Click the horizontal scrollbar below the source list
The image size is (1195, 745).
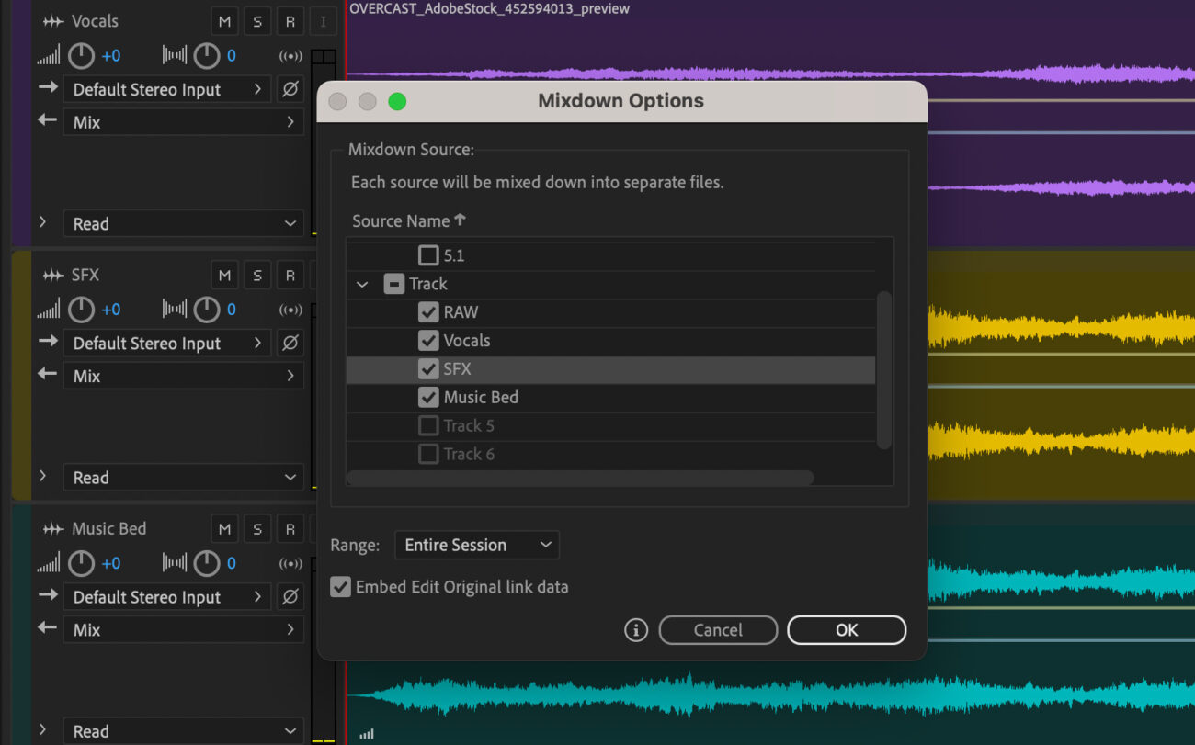coord(579,478)
